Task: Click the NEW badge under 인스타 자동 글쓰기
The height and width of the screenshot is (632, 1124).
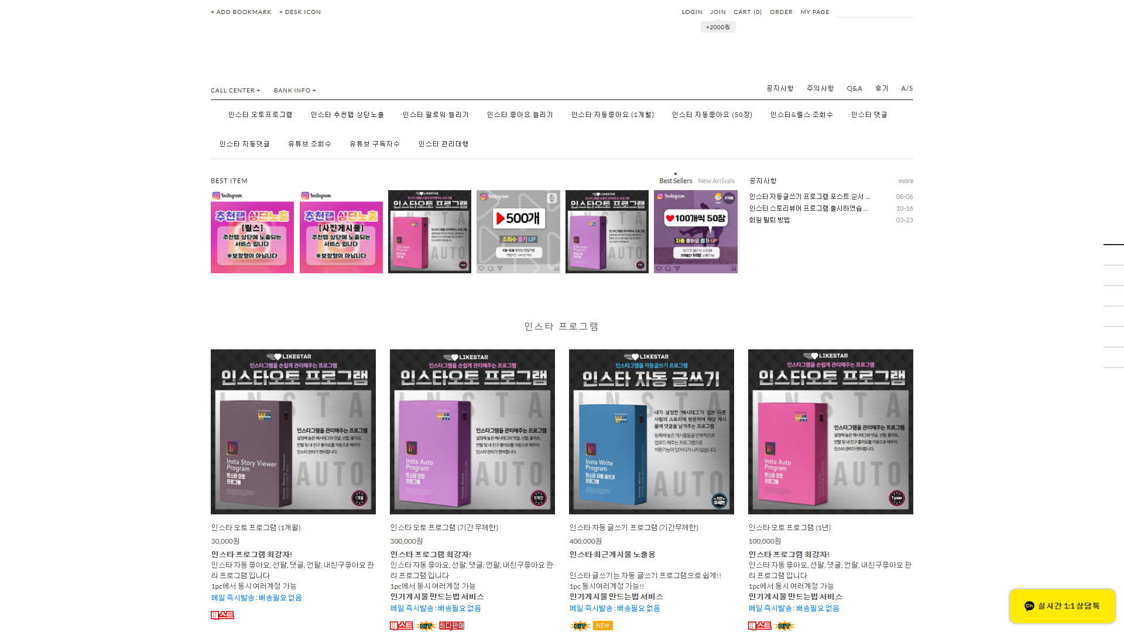Action: (x=602, y=626)
